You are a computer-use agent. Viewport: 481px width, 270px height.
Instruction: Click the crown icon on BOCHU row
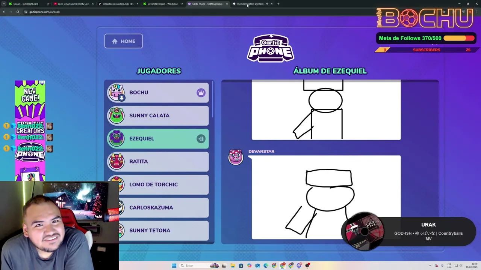pos(201,93)
